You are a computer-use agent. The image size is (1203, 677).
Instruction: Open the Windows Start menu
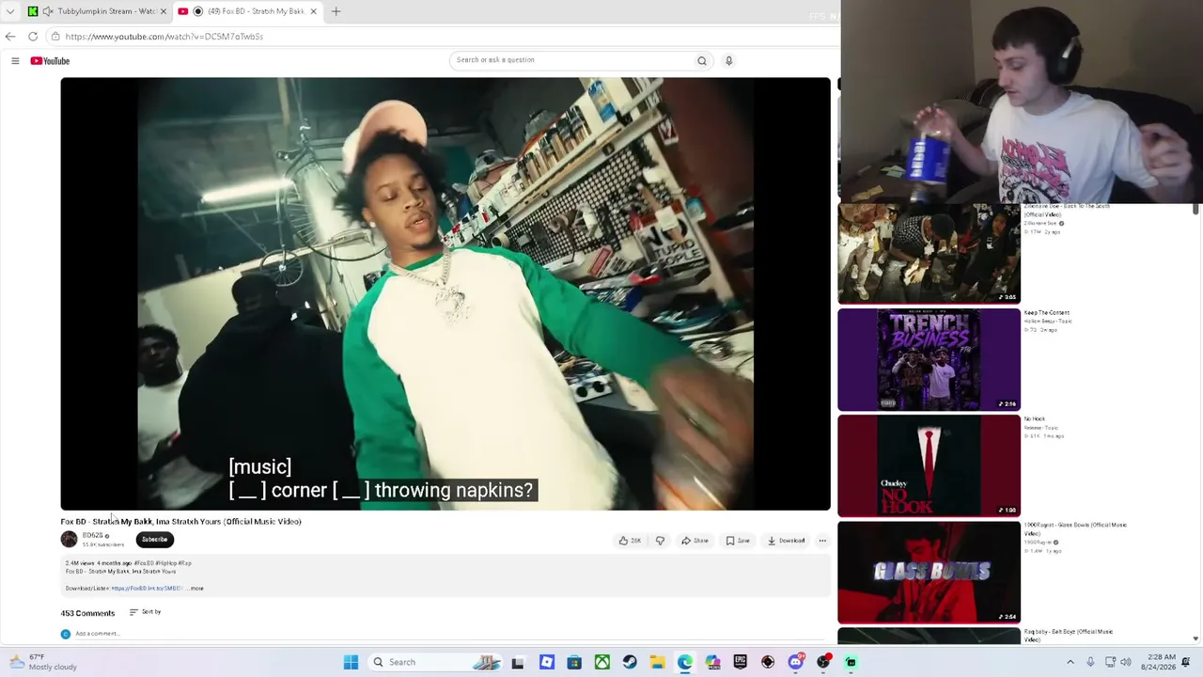[x=351, y=662]
